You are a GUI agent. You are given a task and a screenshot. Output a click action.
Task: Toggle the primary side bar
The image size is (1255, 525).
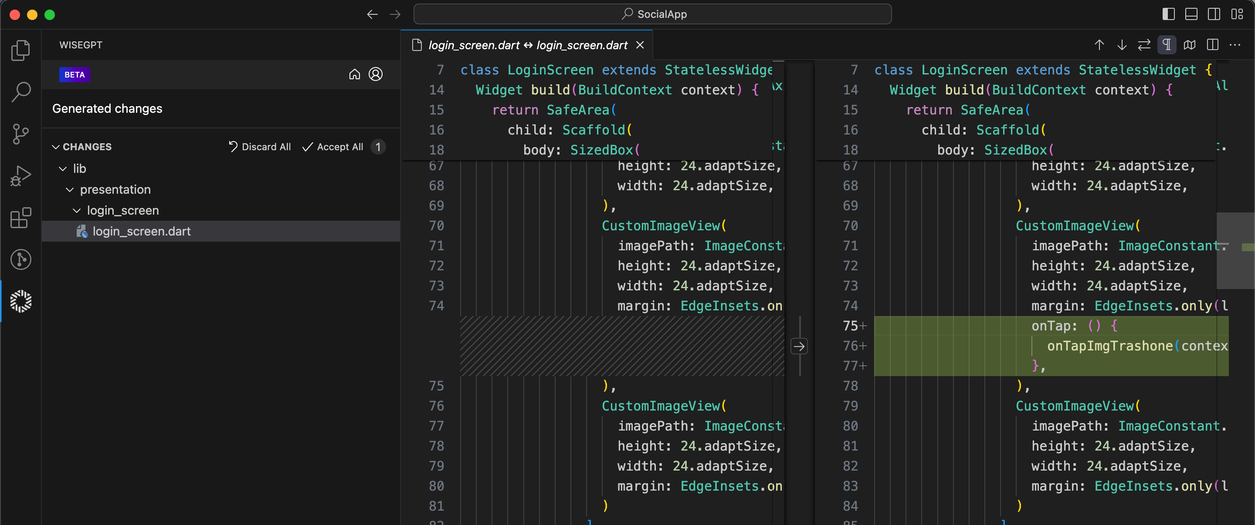tap(1168, 14)
